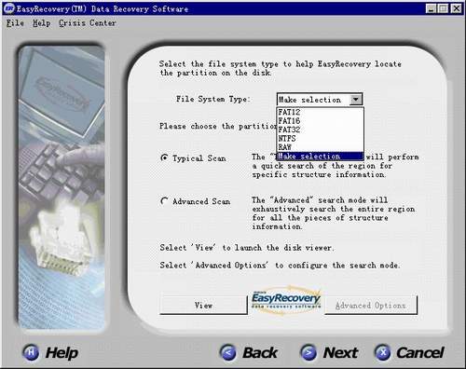Click the EasyRecovery title bar app icon

9,8
